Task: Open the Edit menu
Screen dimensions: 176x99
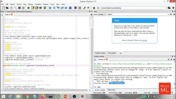Action: [7, 4]
